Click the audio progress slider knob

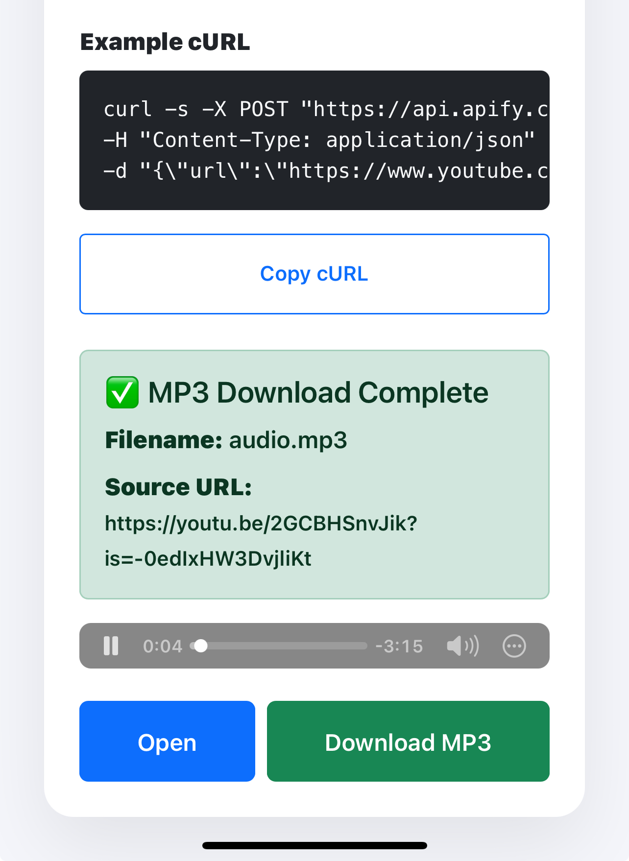tap(201, 646)
